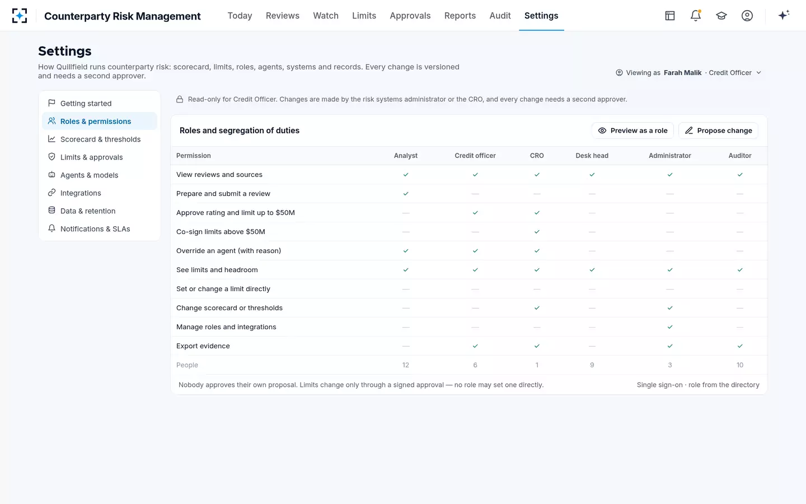Open the Watch tab
Image resolution: width=806 pixels, height=504 pixels.
(x=326, y=16)
